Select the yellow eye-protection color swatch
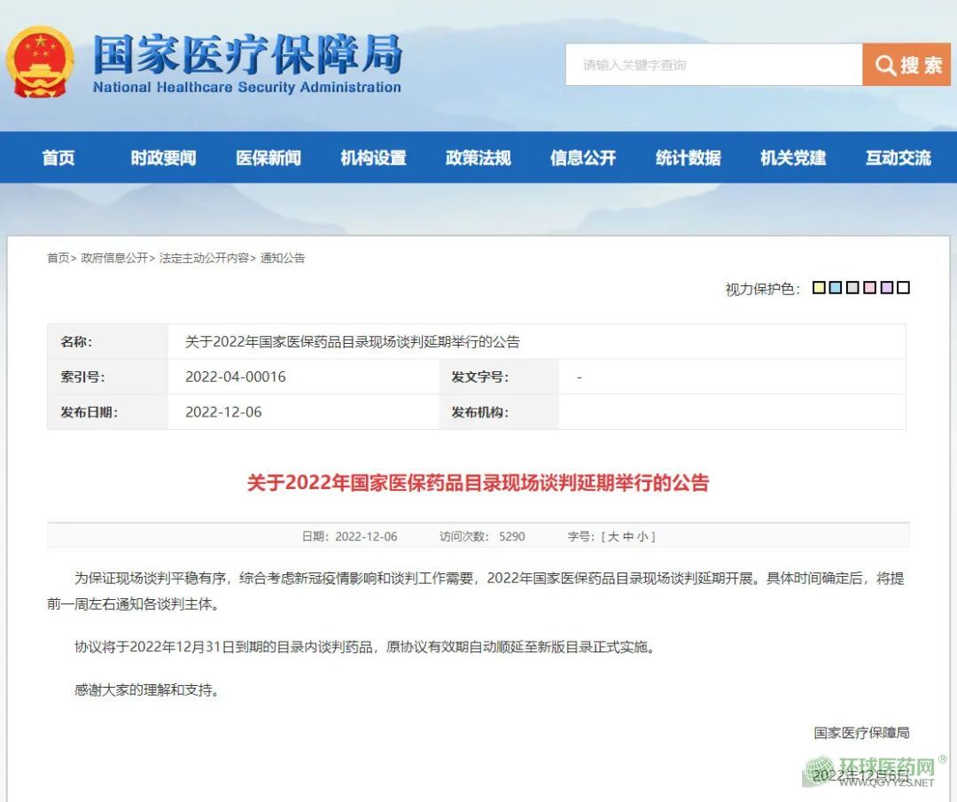 [x=819, y=287]
